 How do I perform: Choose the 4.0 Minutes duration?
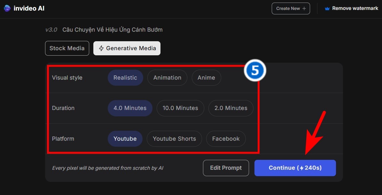point(130,108)
